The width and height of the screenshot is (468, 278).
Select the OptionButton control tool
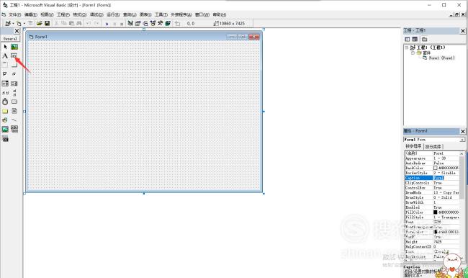(14, 74)
